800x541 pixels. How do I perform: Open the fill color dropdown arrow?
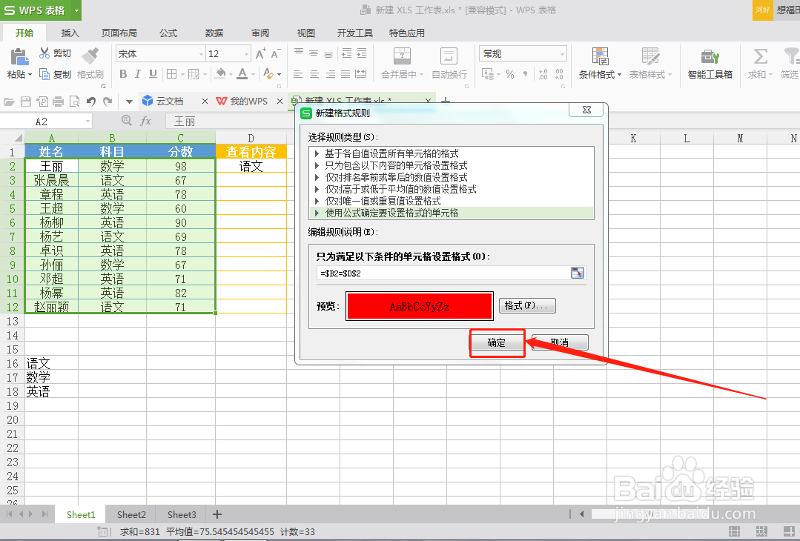click(231, 74)
